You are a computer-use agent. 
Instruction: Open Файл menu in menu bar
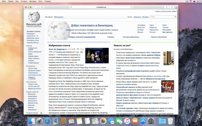4,1
